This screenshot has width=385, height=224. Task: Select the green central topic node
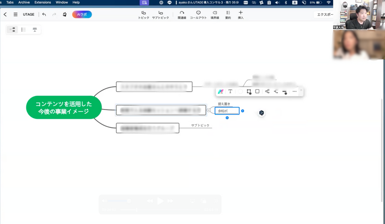coord(60,107)
